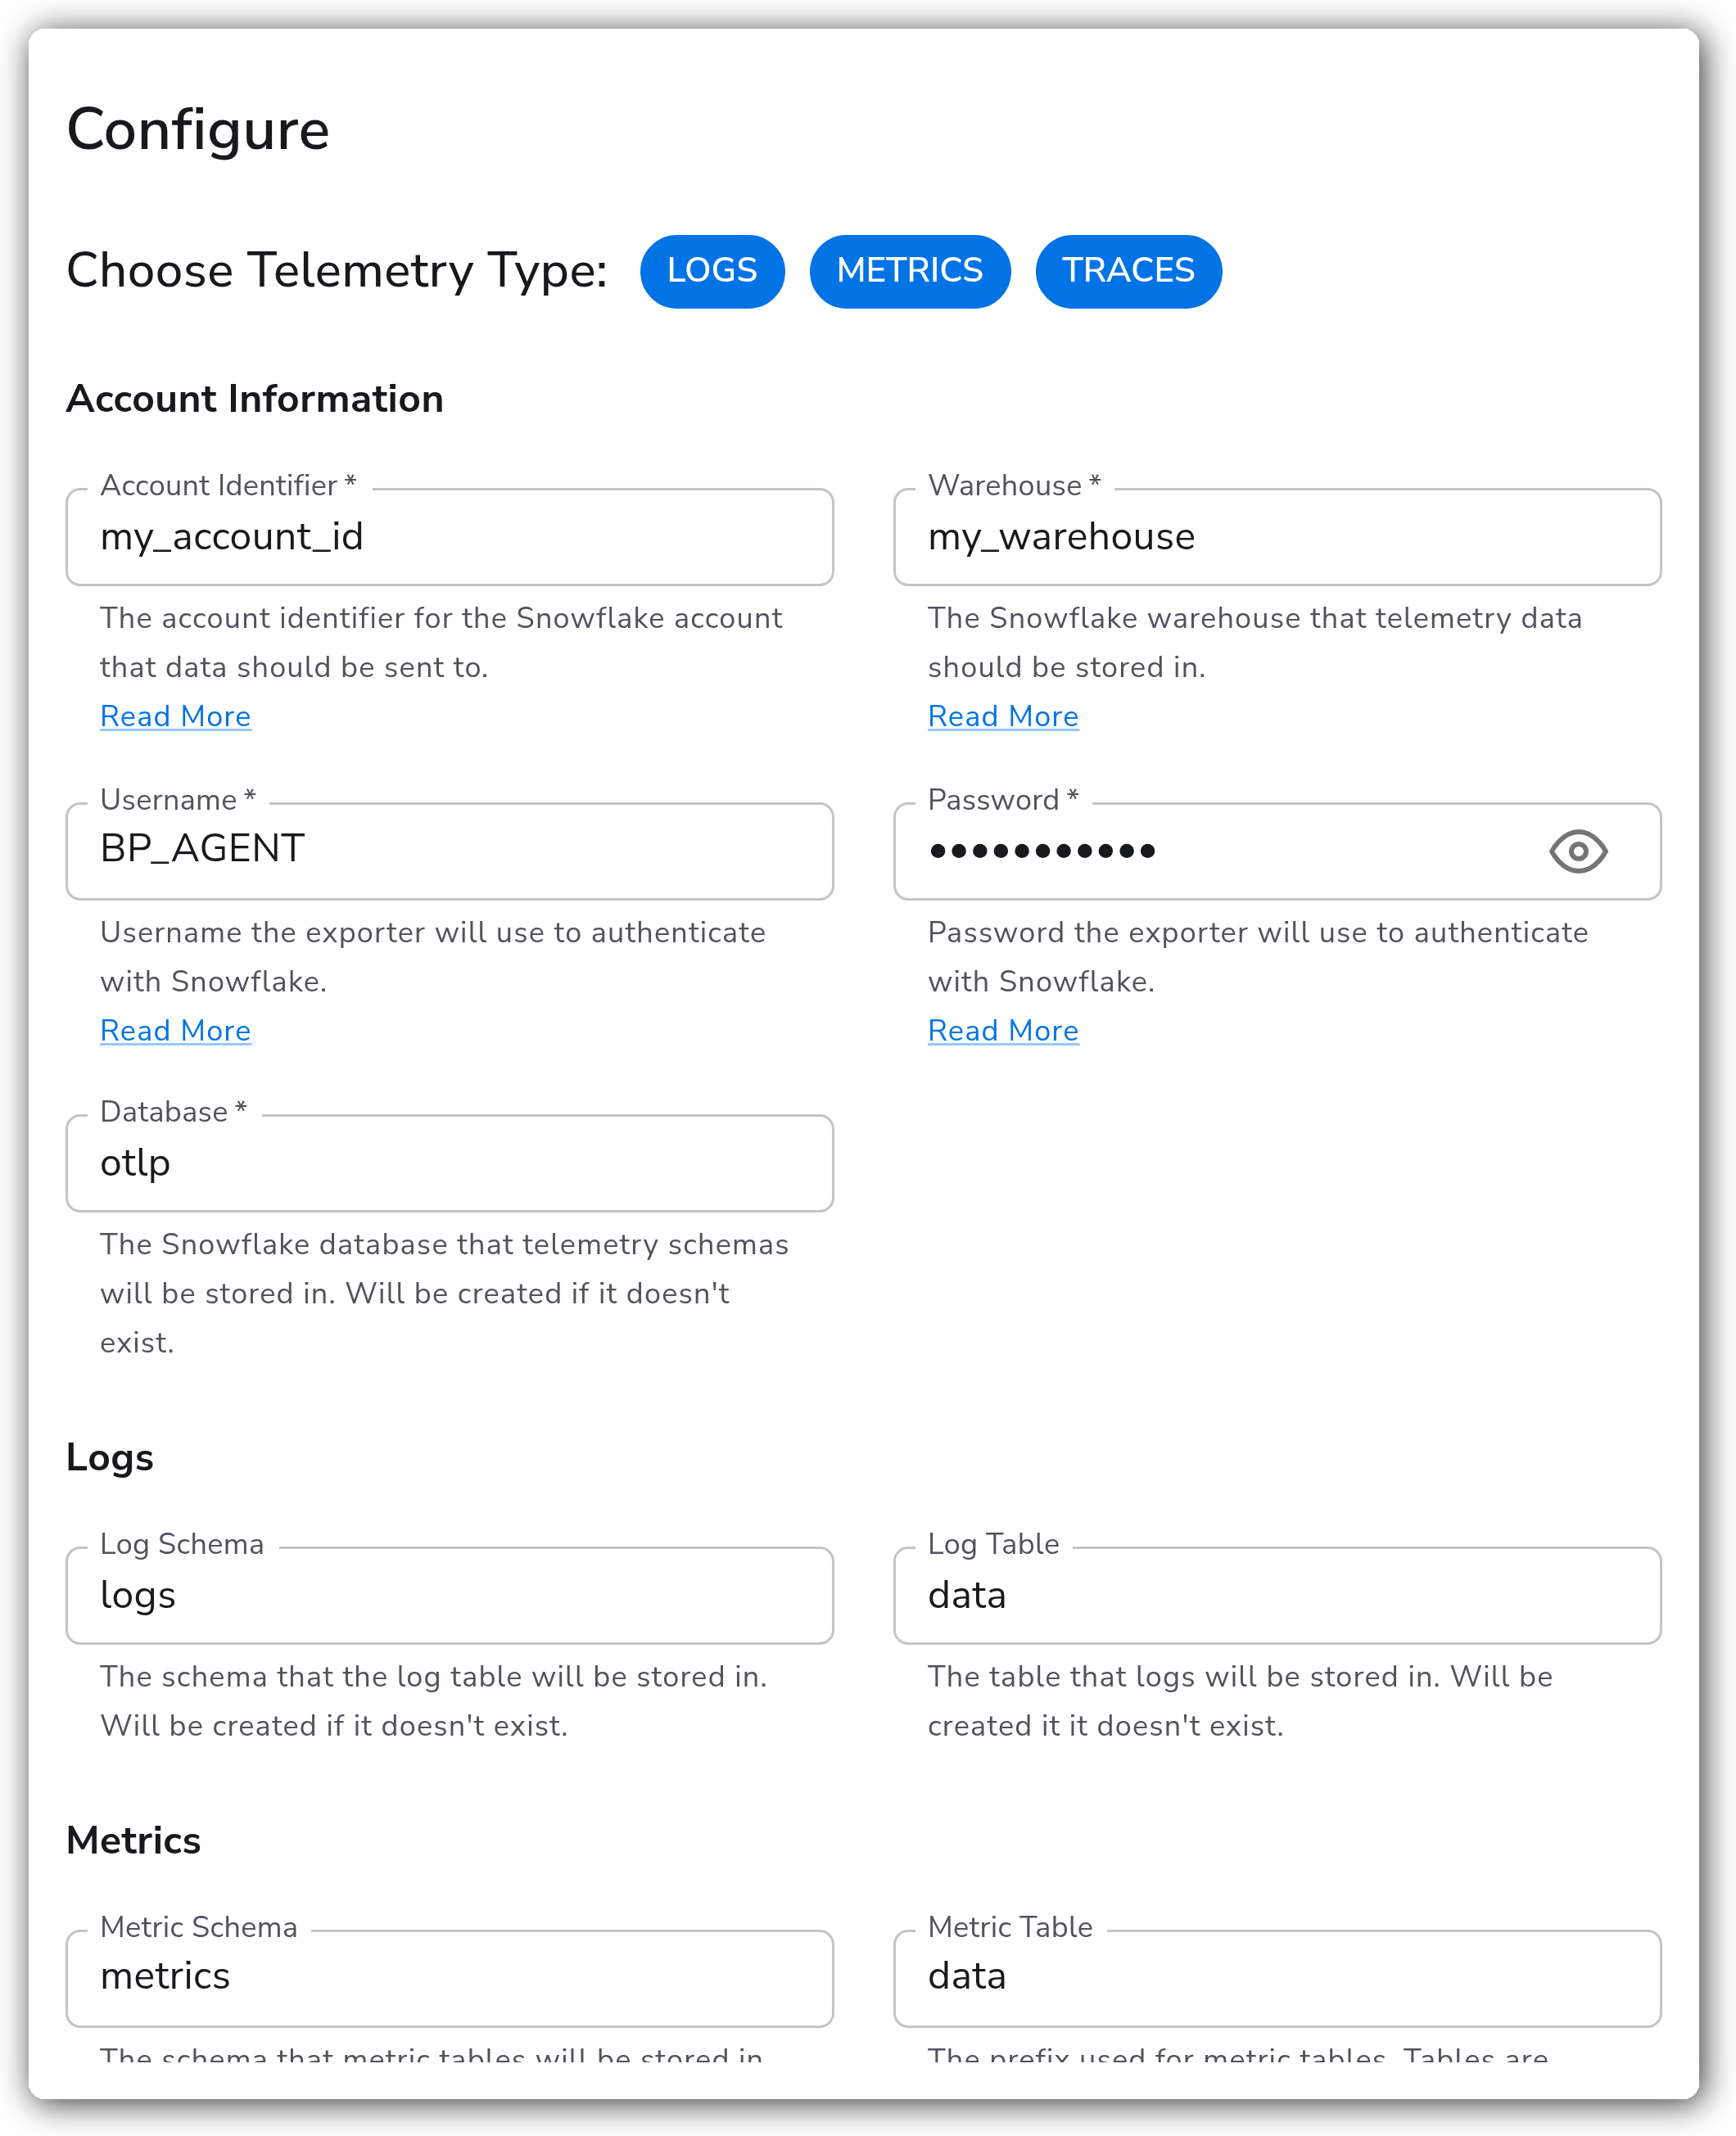Click text 'The table that logs will be stored in'
Viewport: 1736px width, 2136px height.
tap(1183, 1676)
